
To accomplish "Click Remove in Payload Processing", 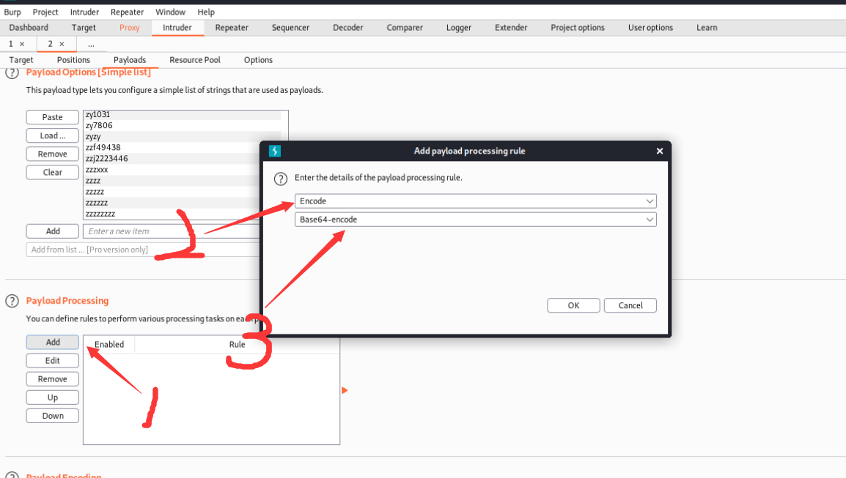I will pos(52,379).
